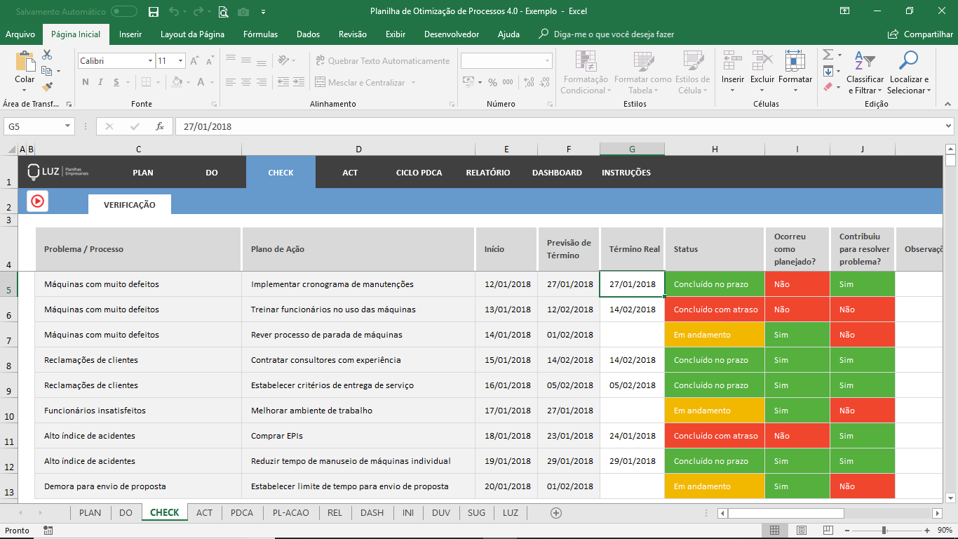Expand the Name Box G5 dropdown

[68, 127]
